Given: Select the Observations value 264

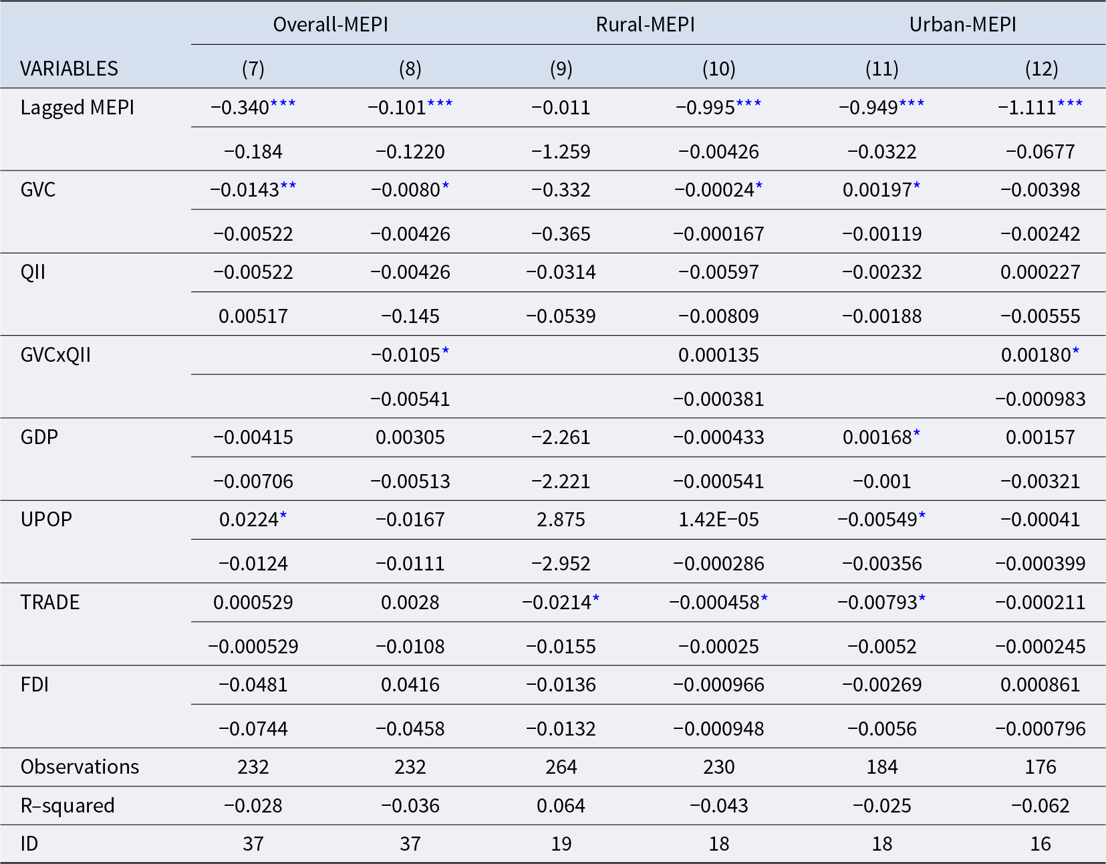Looking at the screenshot, I should pyautogui.click(x=561, y=767).
